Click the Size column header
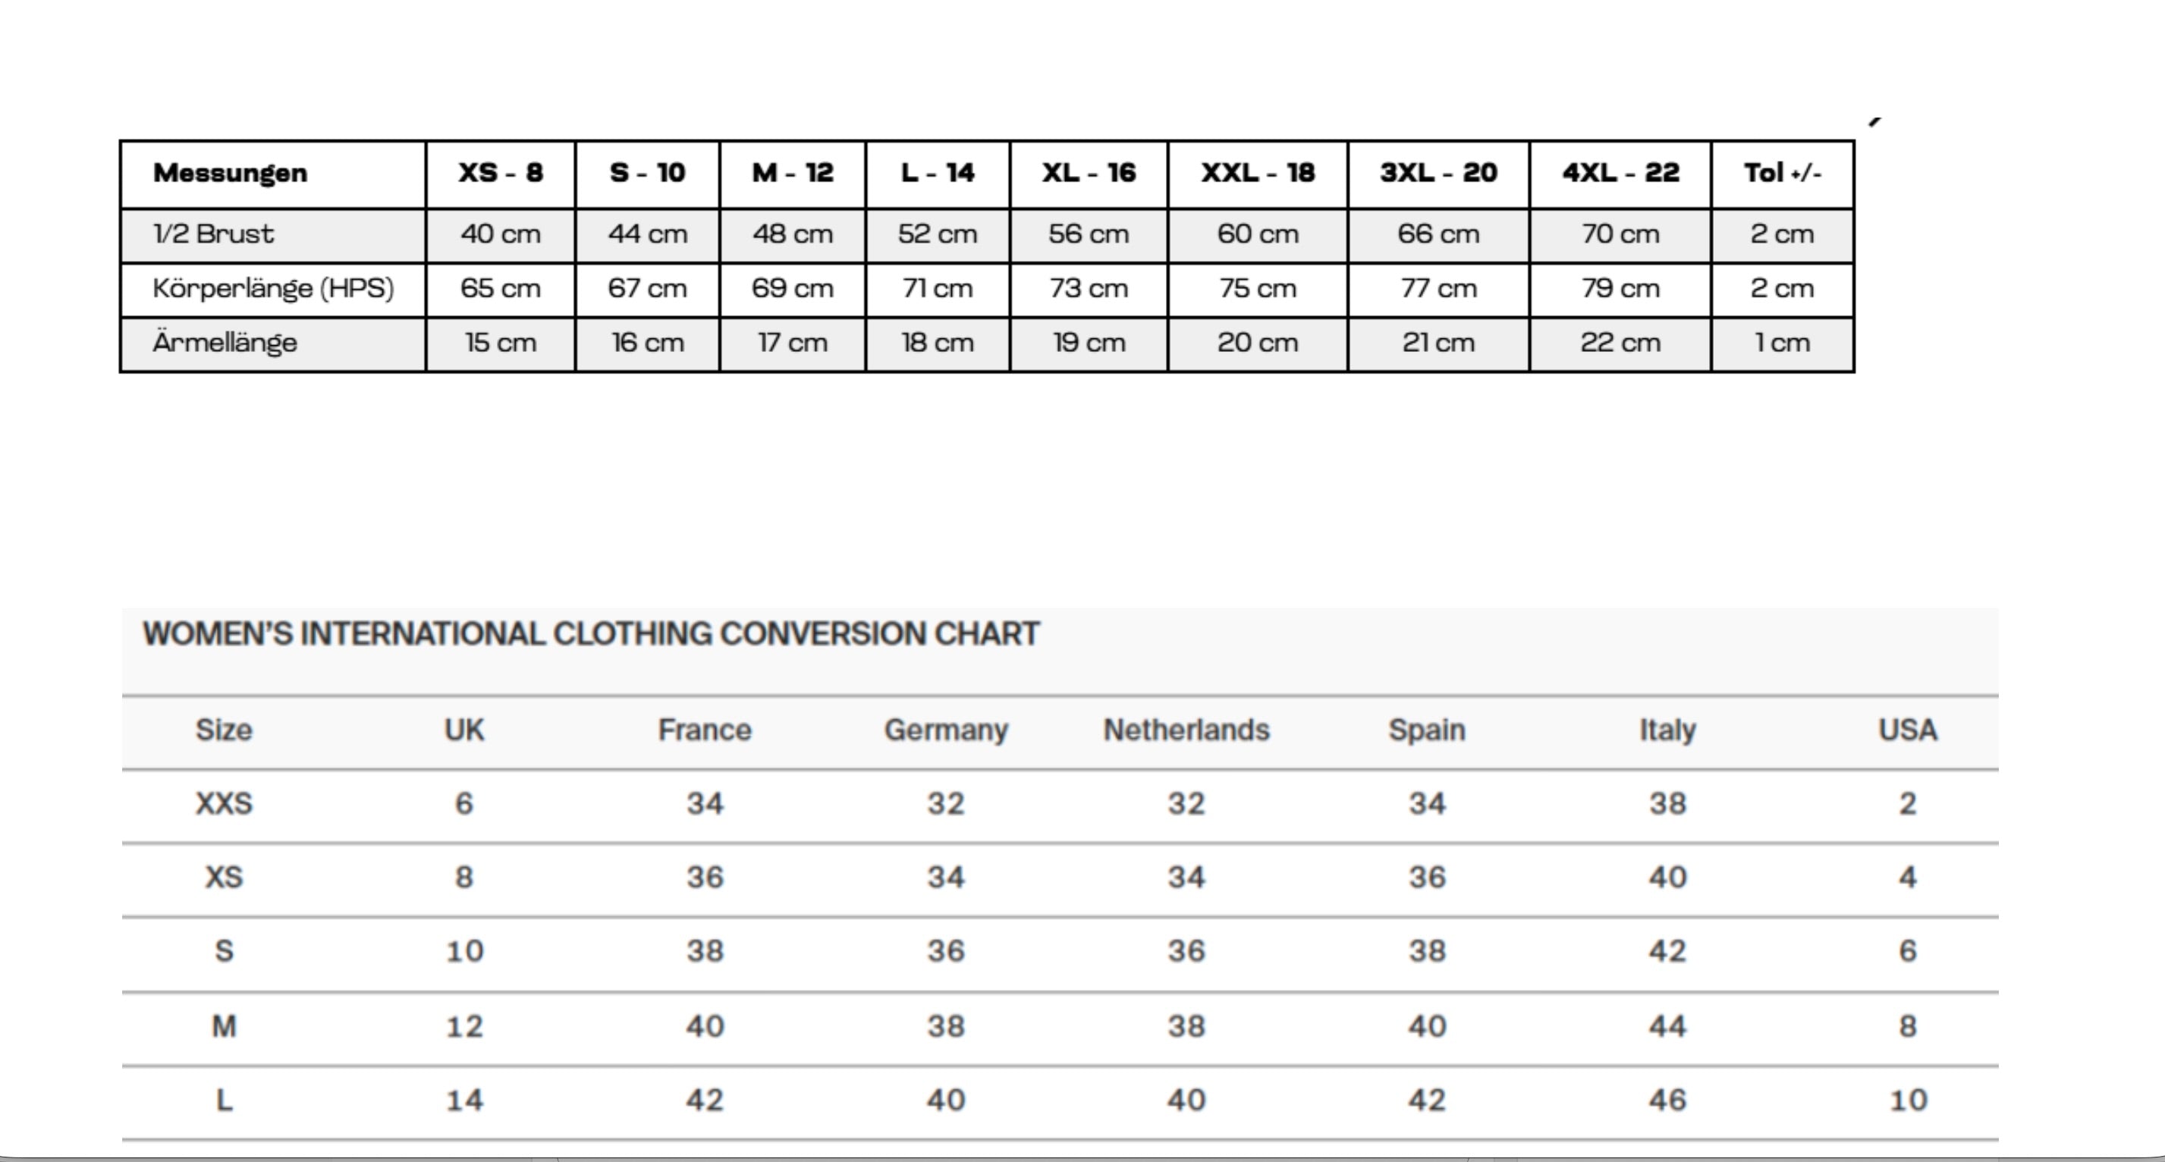Viewport: 2165px width, 1162px height. click(224, 730)
